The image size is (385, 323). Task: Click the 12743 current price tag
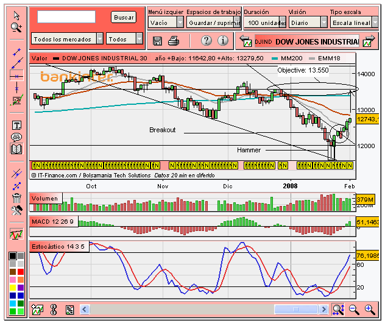point(367,119)
